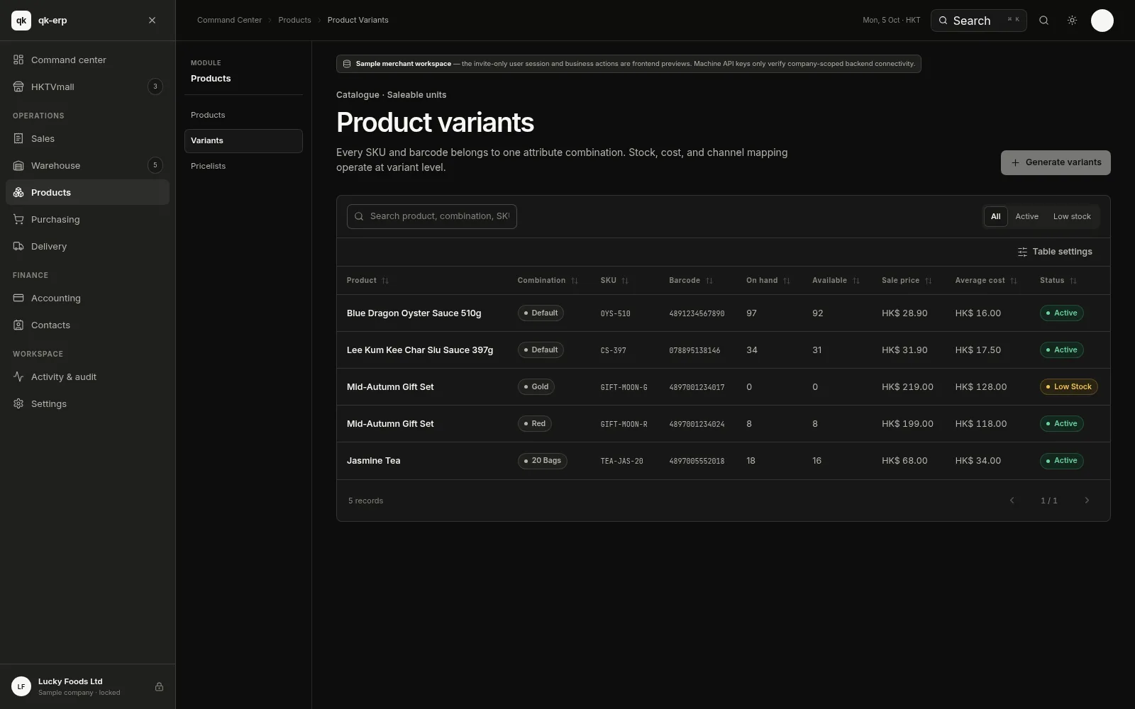
Task: Open Purchasing from the sidebar
Action: pyautogui.click(x=87, y=219)
